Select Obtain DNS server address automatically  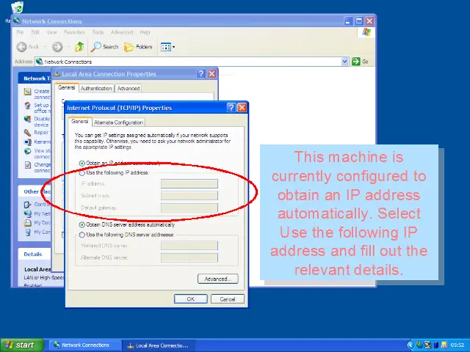tap(82, 224)
